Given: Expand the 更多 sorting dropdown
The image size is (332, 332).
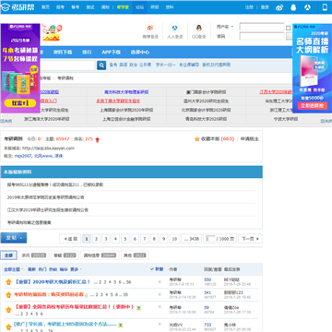Looking at the screenshot, I should tap(76, 269).
